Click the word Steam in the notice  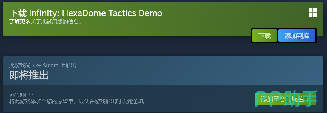[50, 66]
